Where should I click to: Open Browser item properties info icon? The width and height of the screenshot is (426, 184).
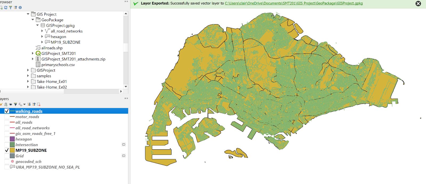(x=20, y=7)
